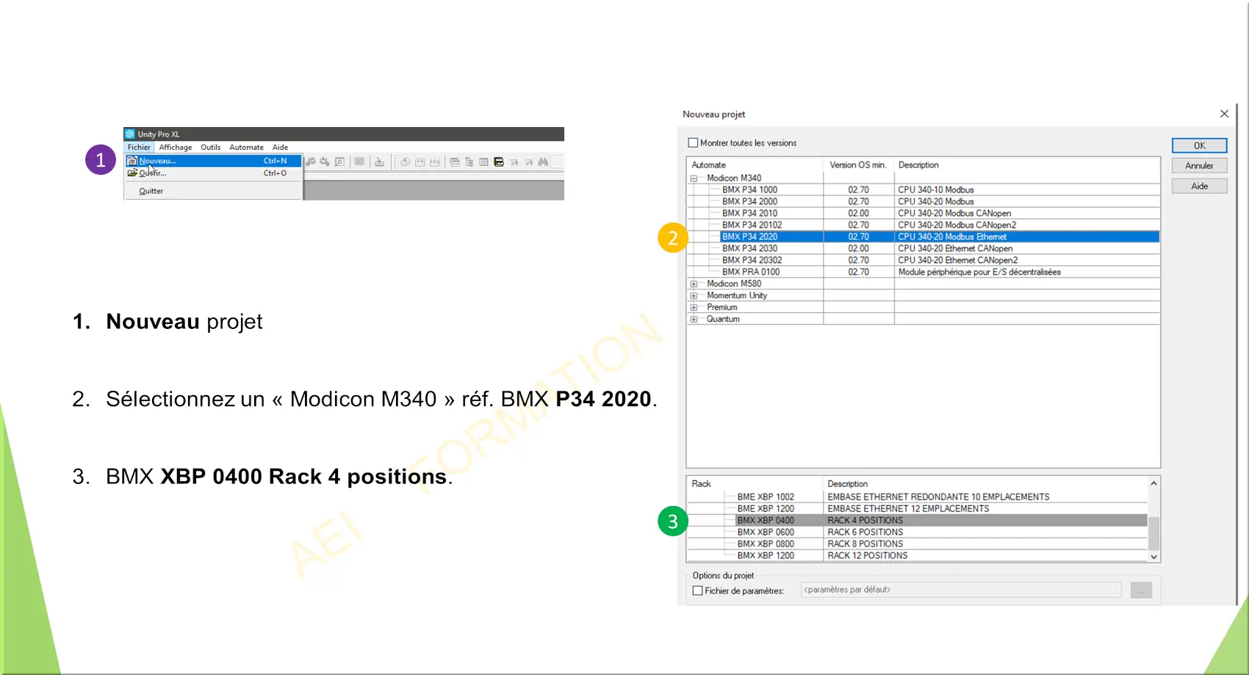Click the full screen display icon in toolbar
Viewport: 1249px width, 675px height.
coord(359,162)
